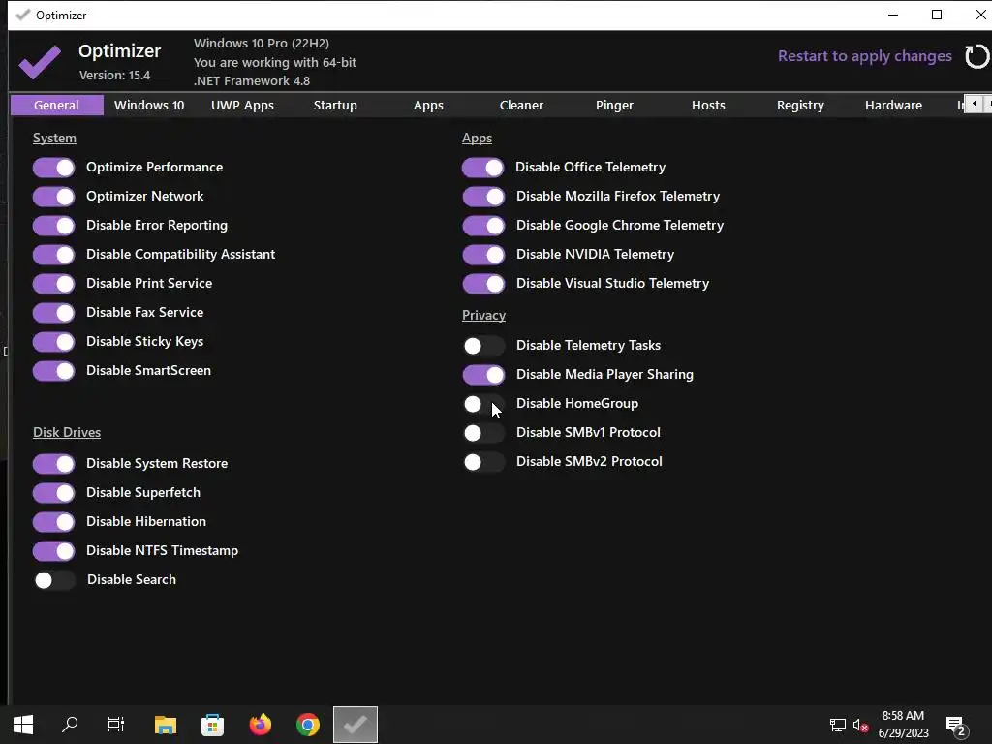The width and height of the screenshot is (992, 744).
Task: Click Windows 10 Pro (22H2) text
Action: coord(262,43)
